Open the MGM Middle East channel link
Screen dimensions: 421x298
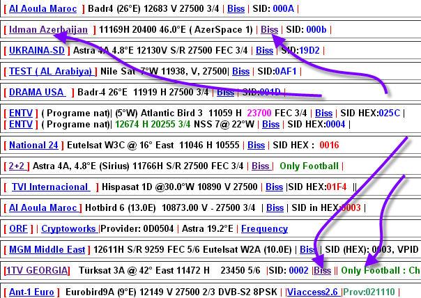click(47, 250)
